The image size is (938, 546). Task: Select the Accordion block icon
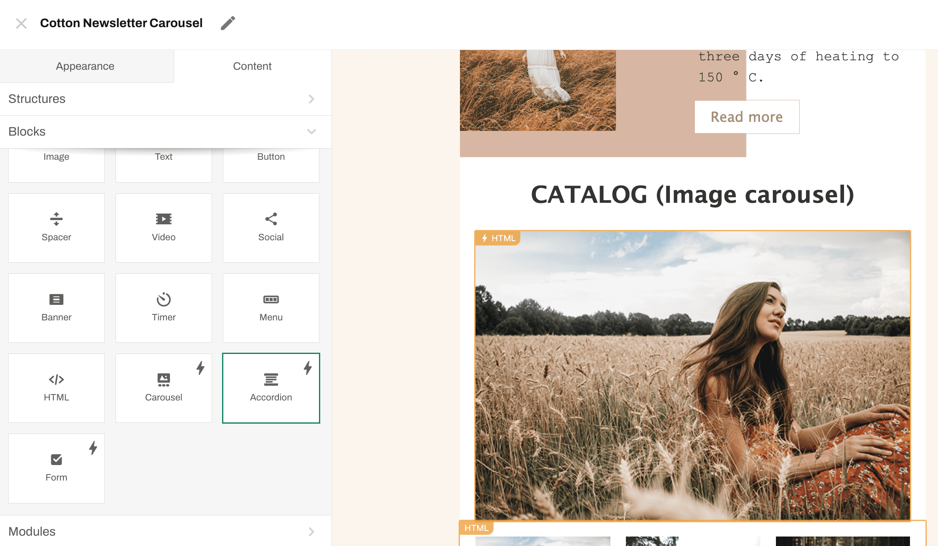point(271,379)
